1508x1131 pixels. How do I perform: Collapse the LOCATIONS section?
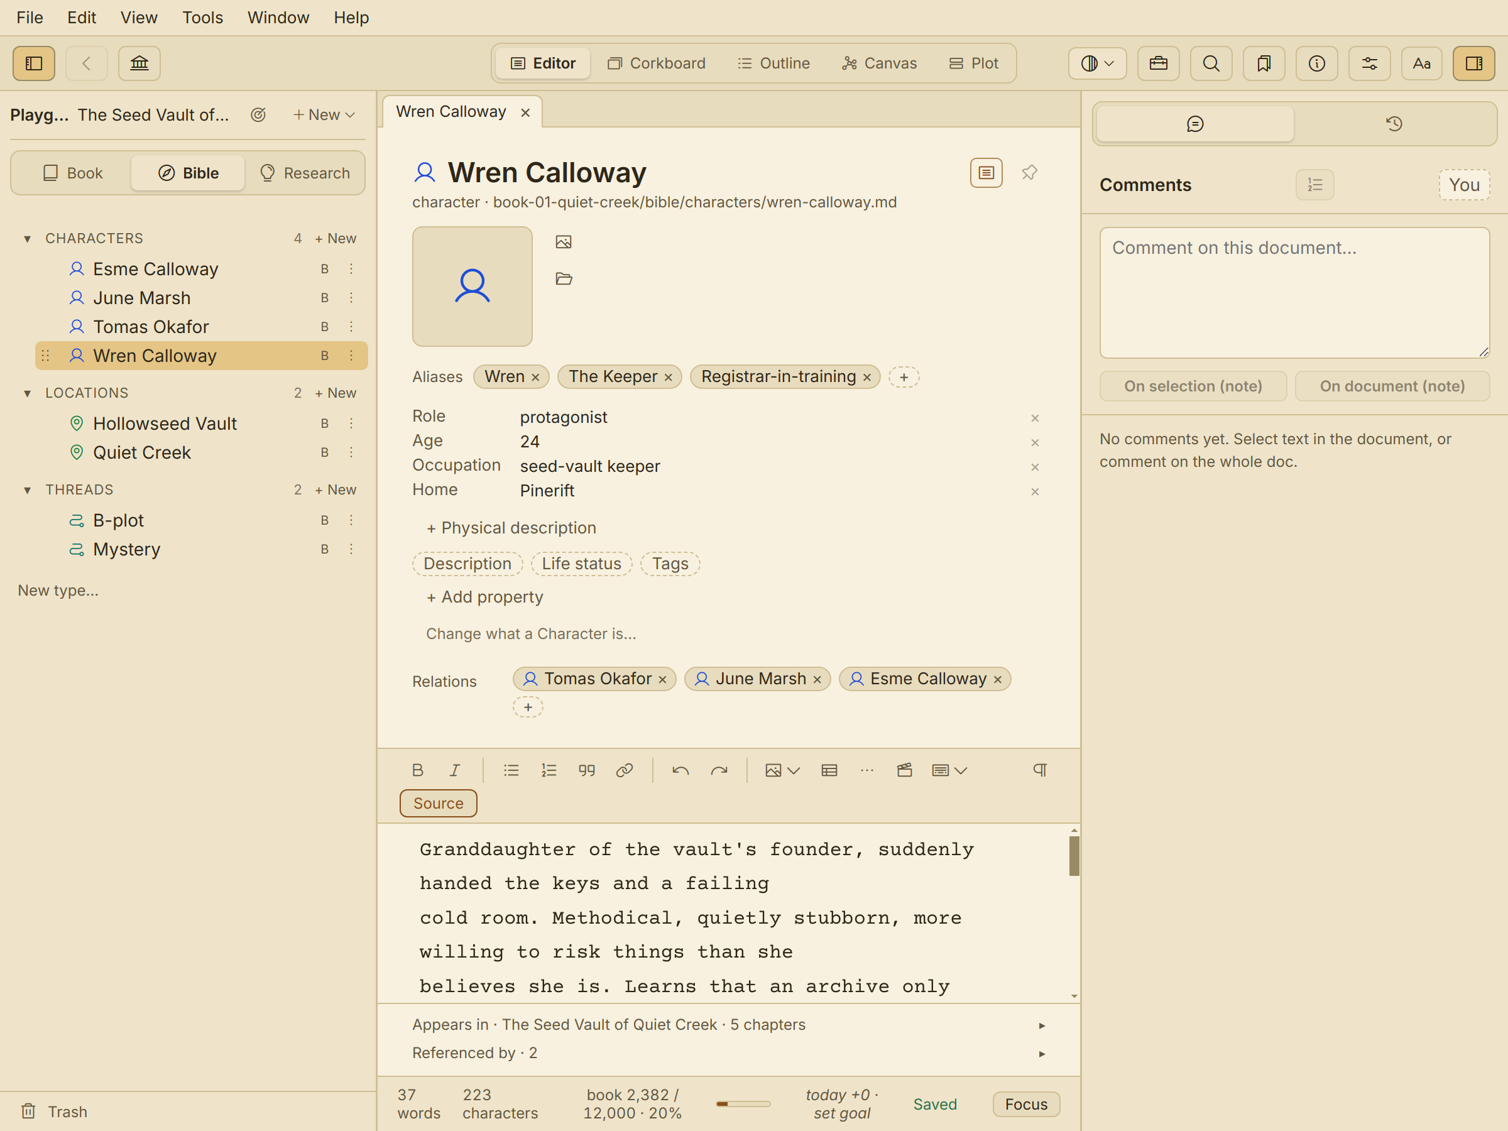point(27,393)
